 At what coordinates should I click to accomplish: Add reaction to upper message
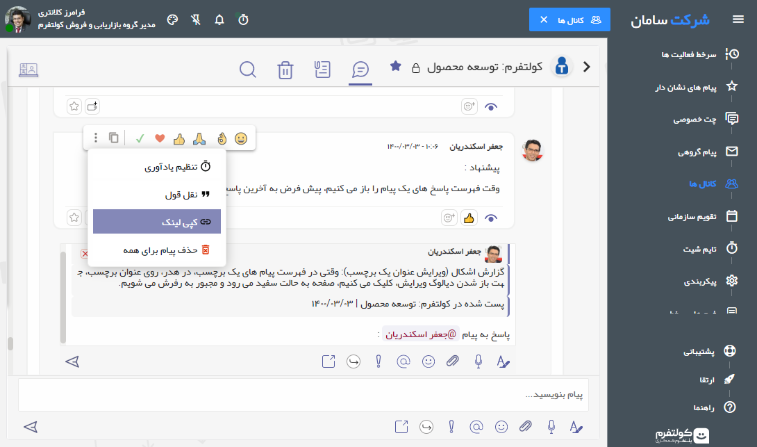click(x=469, y=106)
